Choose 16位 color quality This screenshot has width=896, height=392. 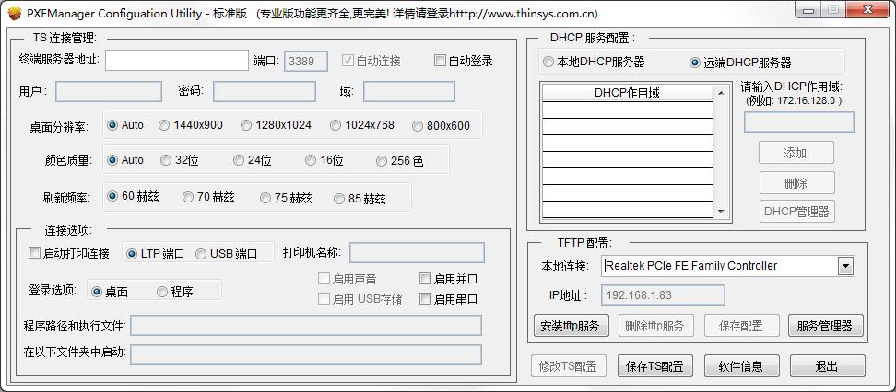pyautogui.click(x=311, y=161)
